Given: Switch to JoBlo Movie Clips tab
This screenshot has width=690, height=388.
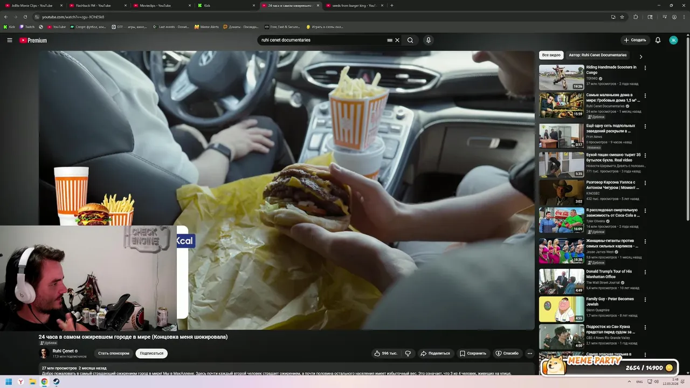Looking at the screenshot, I should click(32, 5).
